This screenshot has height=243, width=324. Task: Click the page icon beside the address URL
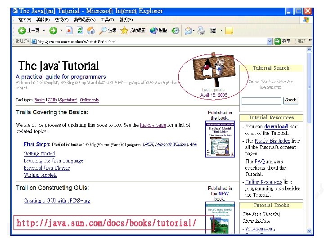pyautogui.click(x=34, y=41)
